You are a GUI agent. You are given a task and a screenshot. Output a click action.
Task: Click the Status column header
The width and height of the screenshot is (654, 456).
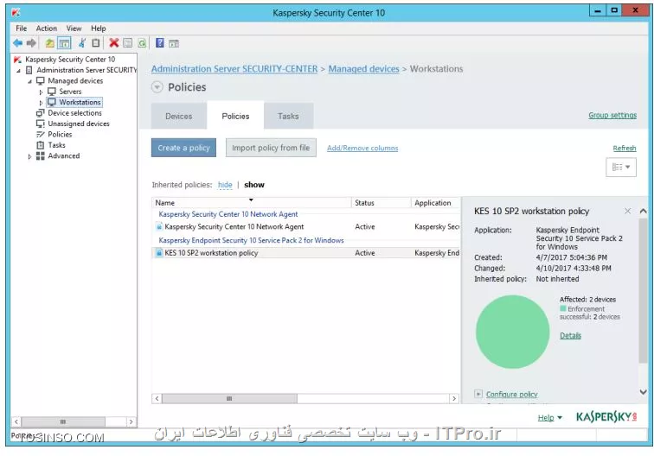coord(381,203)
